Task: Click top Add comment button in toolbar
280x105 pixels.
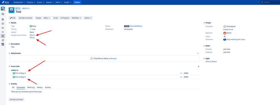Action: 26,18
